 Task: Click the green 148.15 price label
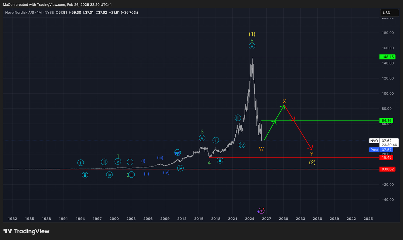coord(386,57)
